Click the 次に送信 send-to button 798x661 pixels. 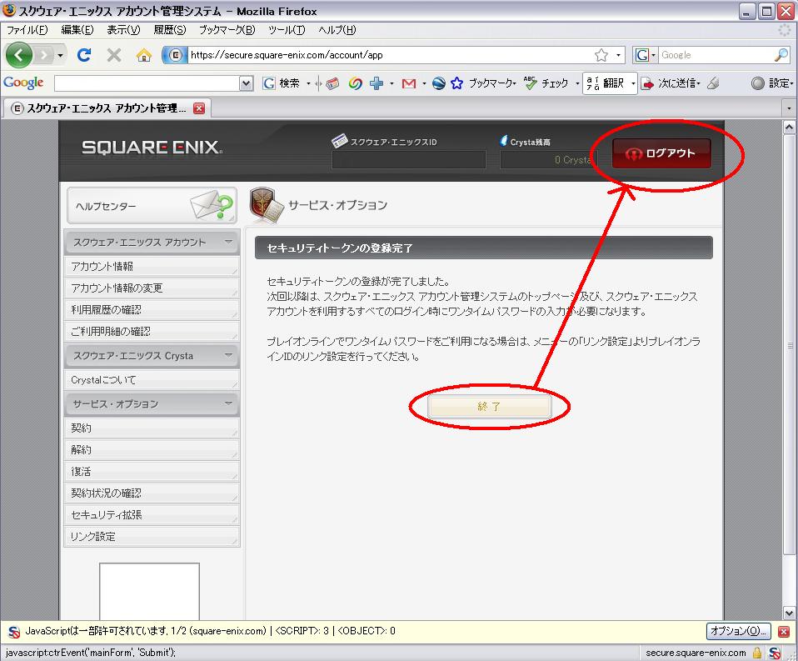tap(670, 83)
